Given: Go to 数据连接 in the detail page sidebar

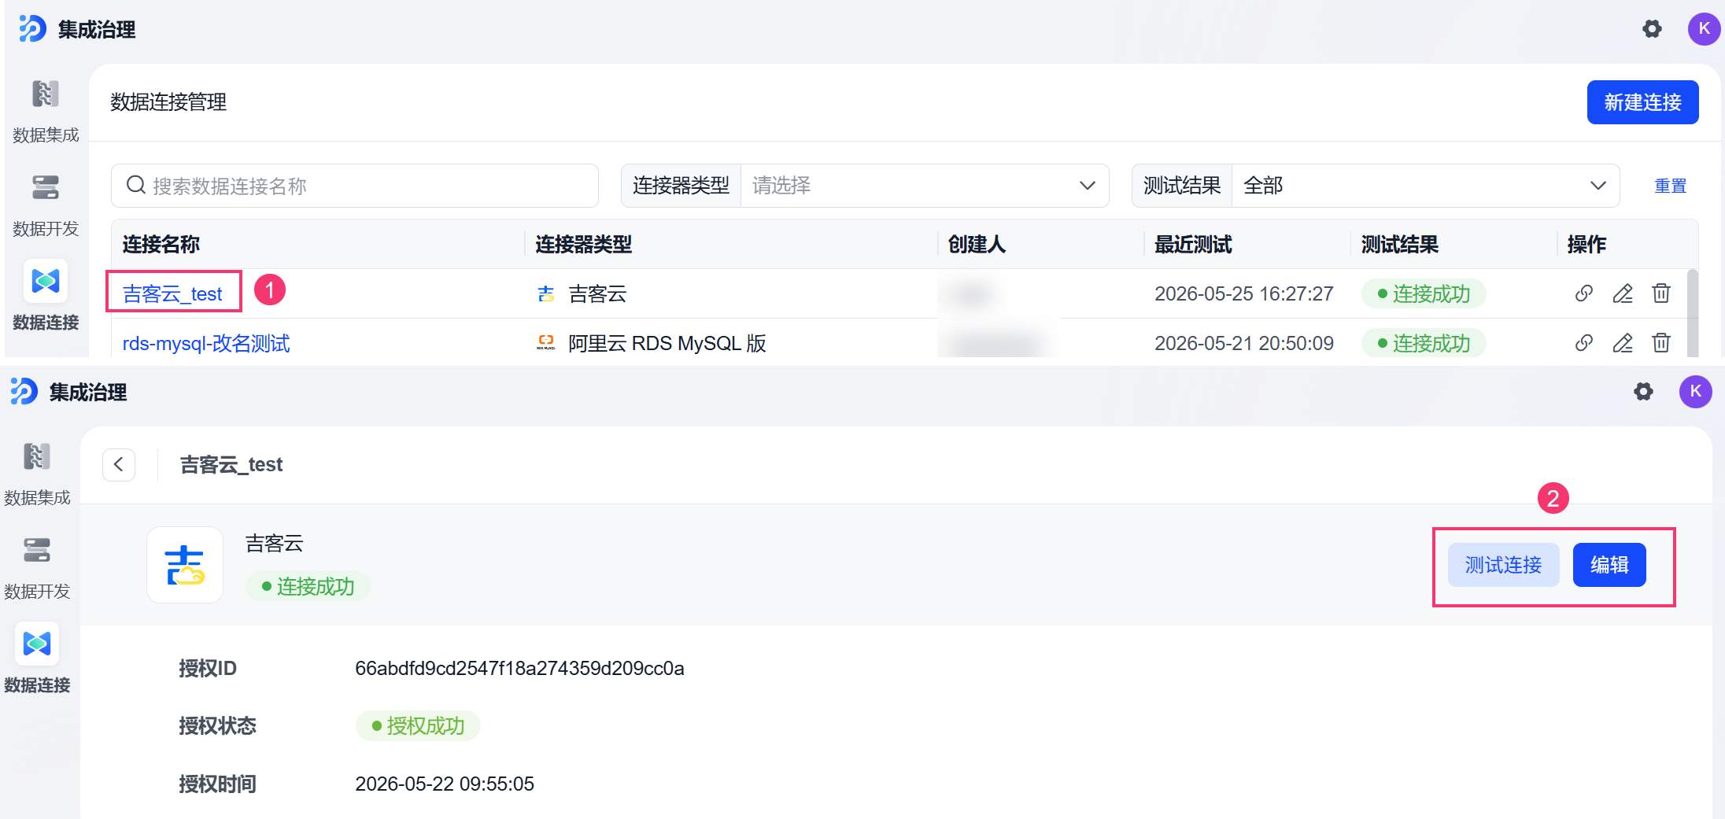Looking at the screenshot, I should 37,659.
